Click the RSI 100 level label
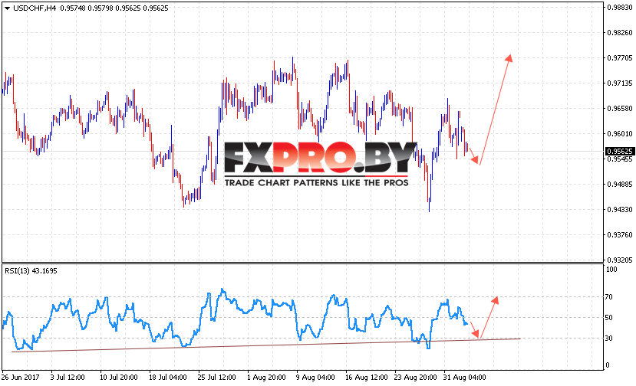Viewport: 636px width, 386px height. [x=611, y=270]
